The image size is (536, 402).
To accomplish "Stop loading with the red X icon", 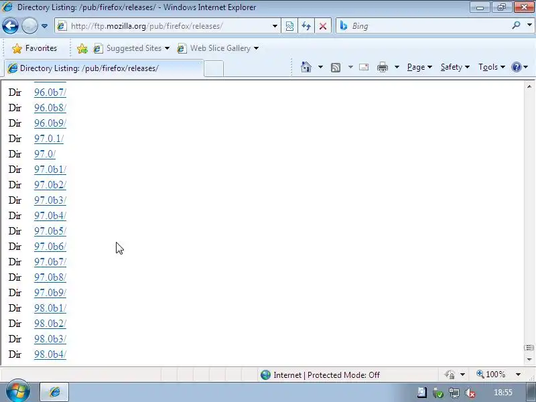I will tap(323, 26).
